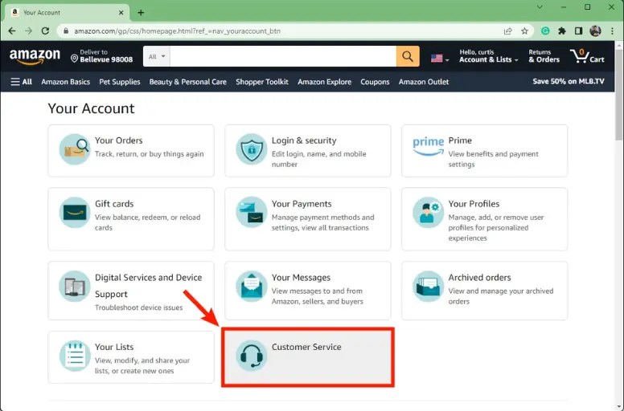Image resolution: width=624 pixels, height=411 pixels.
Task: Click the Your Payments cards icon
Action: [x=251, y=213]
